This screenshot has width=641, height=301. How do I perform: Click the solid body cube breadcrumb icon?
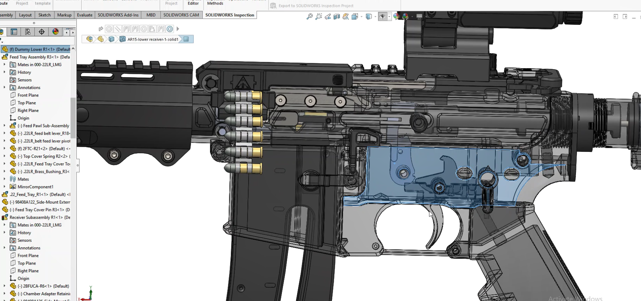112,39
